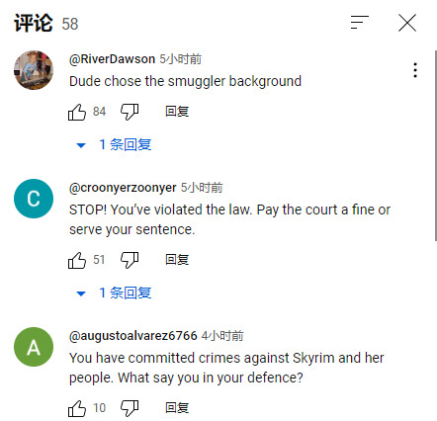Reply to RiverDawson's comment
The image size is (437, 421).
click(177, 112)
